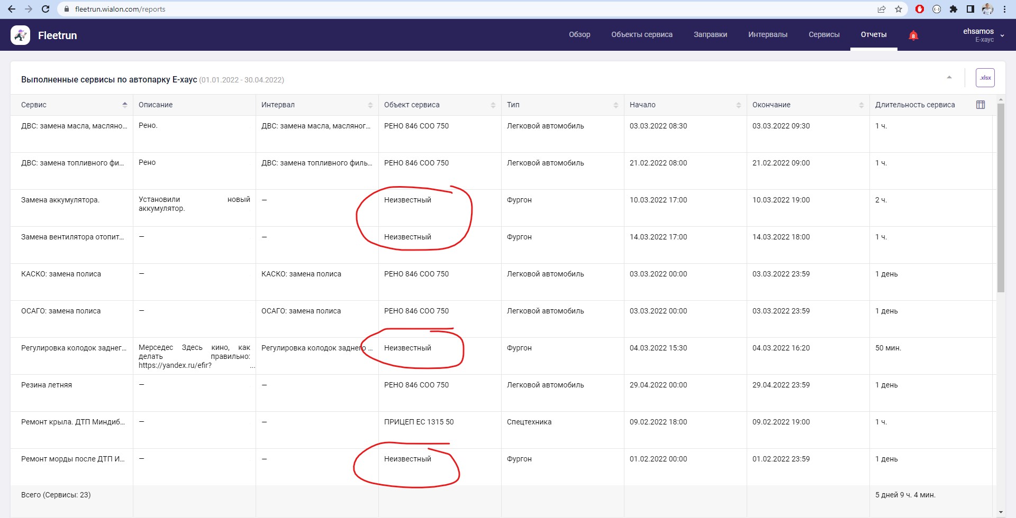Viewport: 1016px width, 518px height.
Task: Open the notifications bell
Action: click(913, 35)
